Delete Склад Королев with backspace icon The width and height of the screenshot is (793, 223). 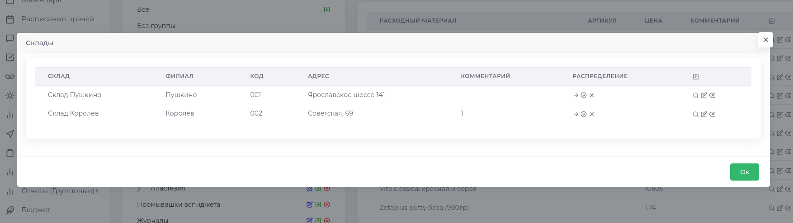point(712,114)
